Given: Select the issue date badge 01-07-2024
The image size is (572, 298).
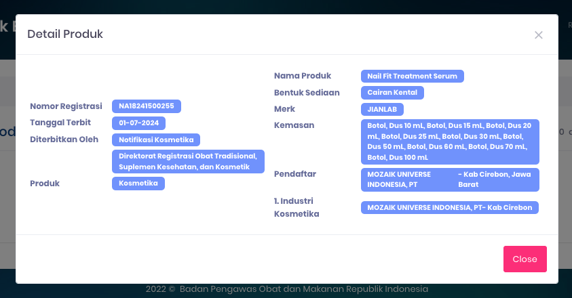Looking at the screenshot, I should tap(138, 123).
